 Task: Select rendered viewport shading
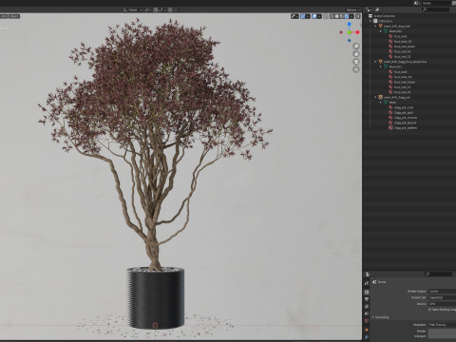(347, 16)
